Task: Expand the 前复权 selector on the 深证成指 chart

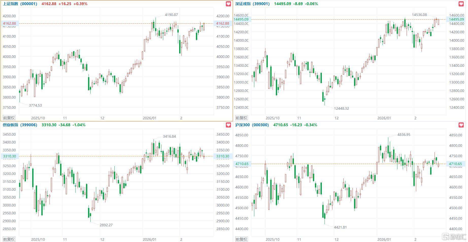Action: [241, 118]
